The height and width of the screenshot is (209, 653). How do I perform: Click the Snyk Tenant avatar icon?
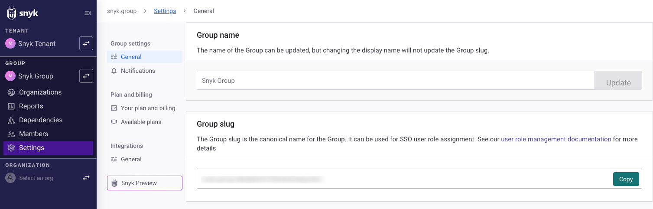(10, 43)
